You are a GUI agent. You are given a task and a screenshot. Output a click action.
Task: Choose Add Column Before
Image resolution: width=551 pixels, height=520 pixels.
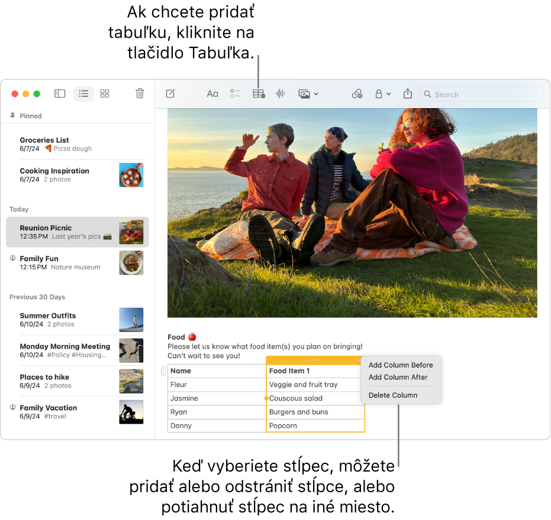coord(401,365)
